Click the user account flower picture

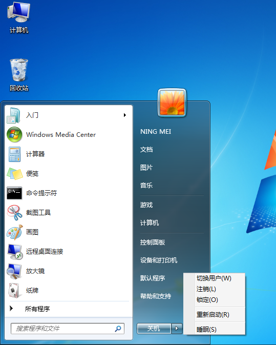click(x=172, y=103)
